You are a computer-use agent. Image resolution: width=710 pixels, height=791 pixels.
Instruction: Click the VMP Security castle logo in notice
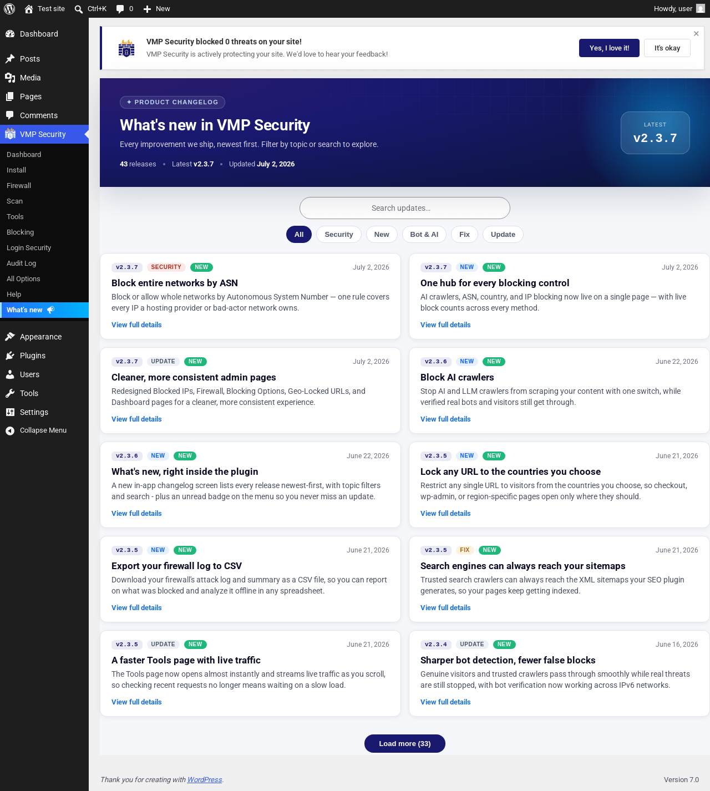(126, 48)
